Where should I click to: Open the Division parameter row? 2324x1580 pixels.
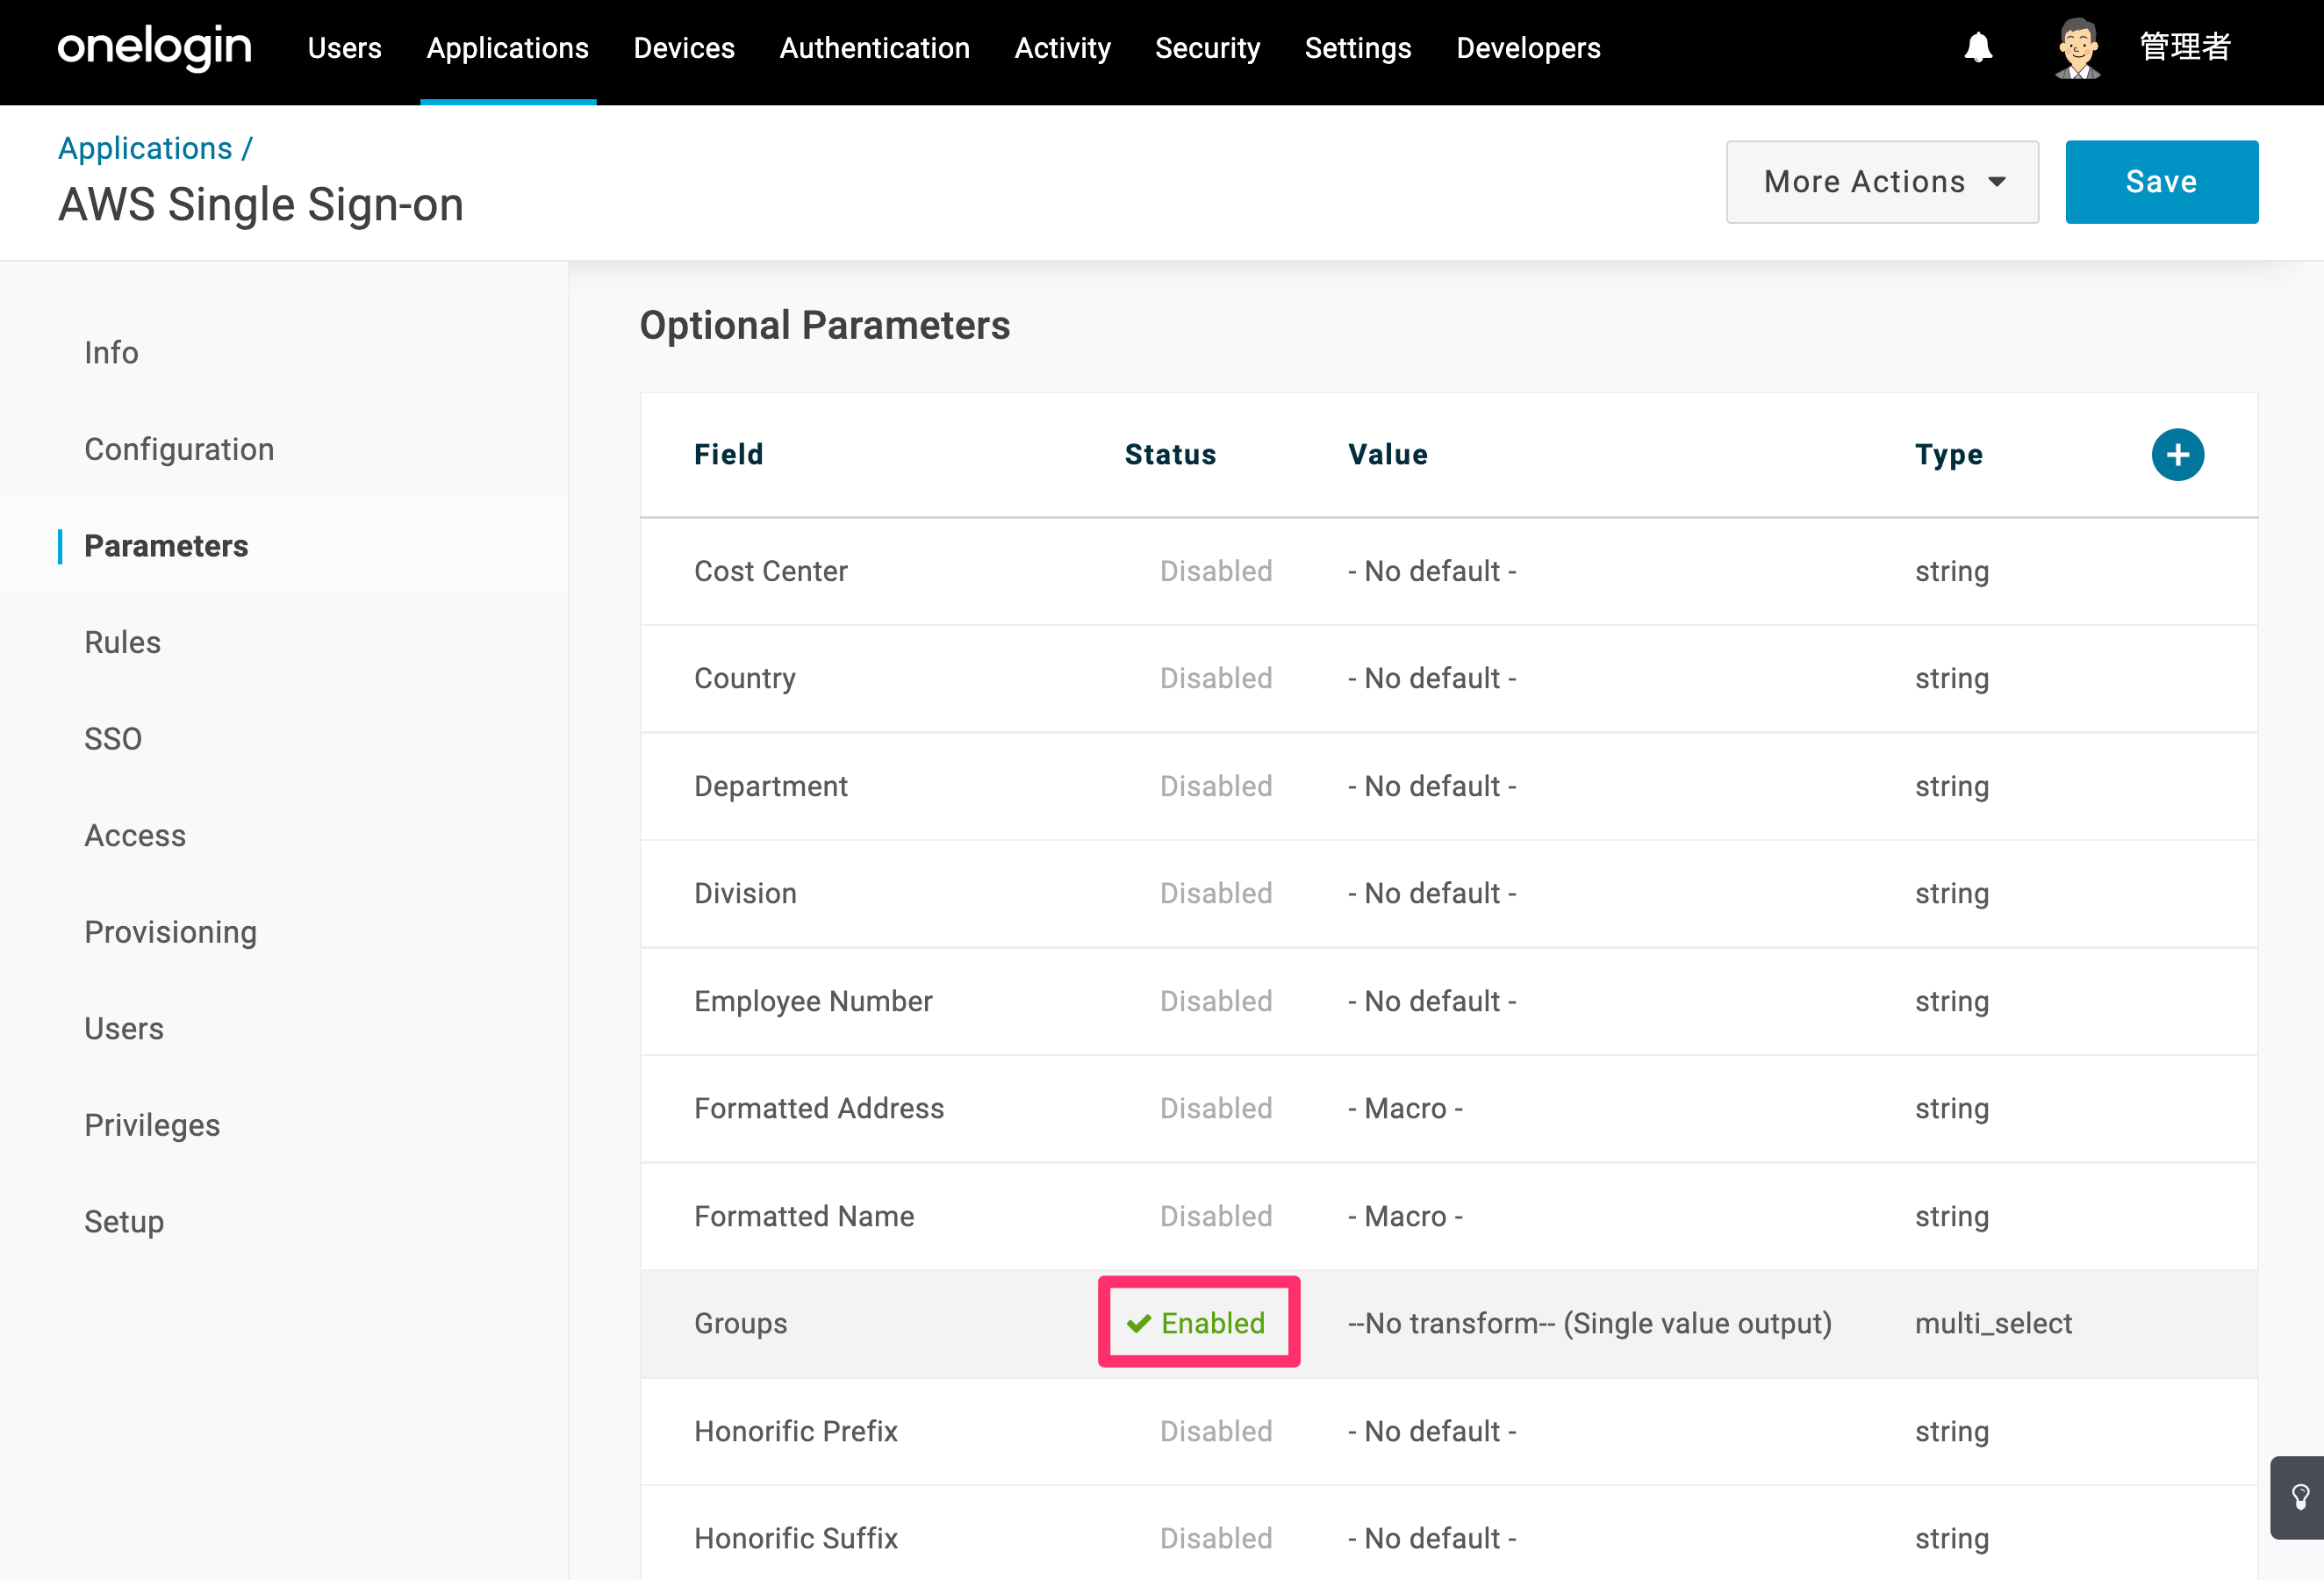(1449, 894)
